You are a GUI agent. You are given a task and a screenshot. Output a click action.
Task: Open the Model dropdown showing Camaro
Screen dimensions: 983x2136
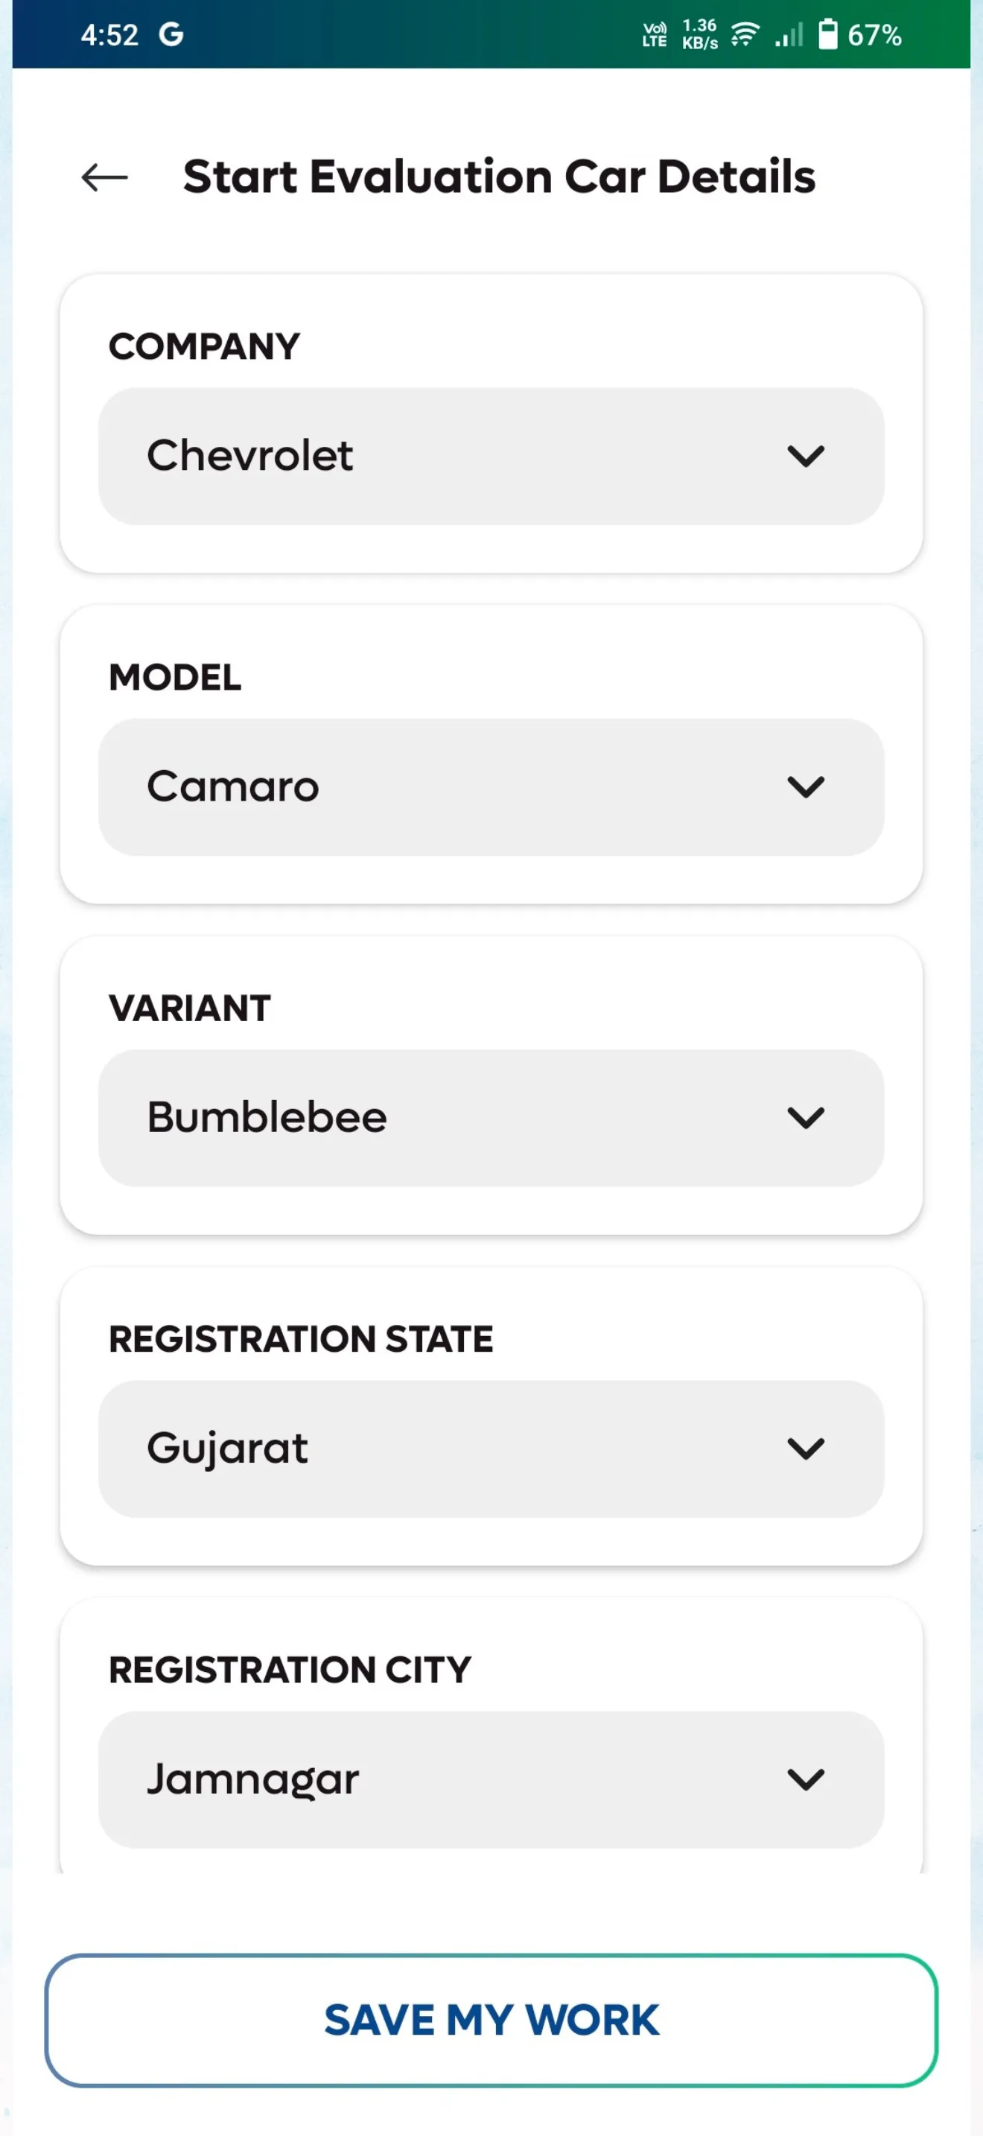[x=491, y=787]
